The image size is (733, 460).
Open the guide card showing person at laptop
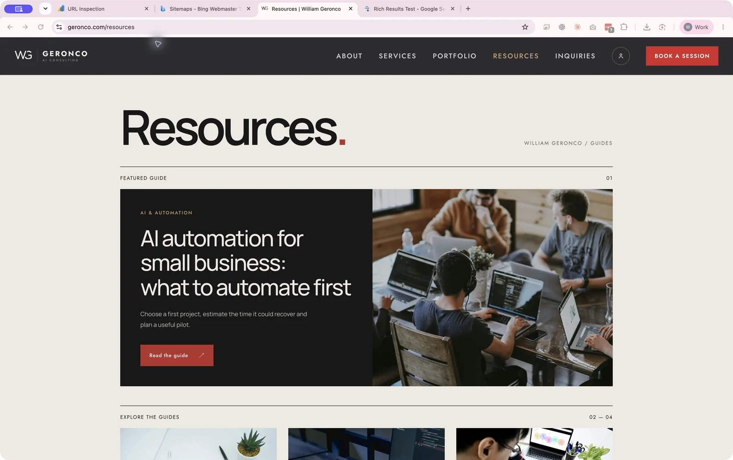(534, 444)
